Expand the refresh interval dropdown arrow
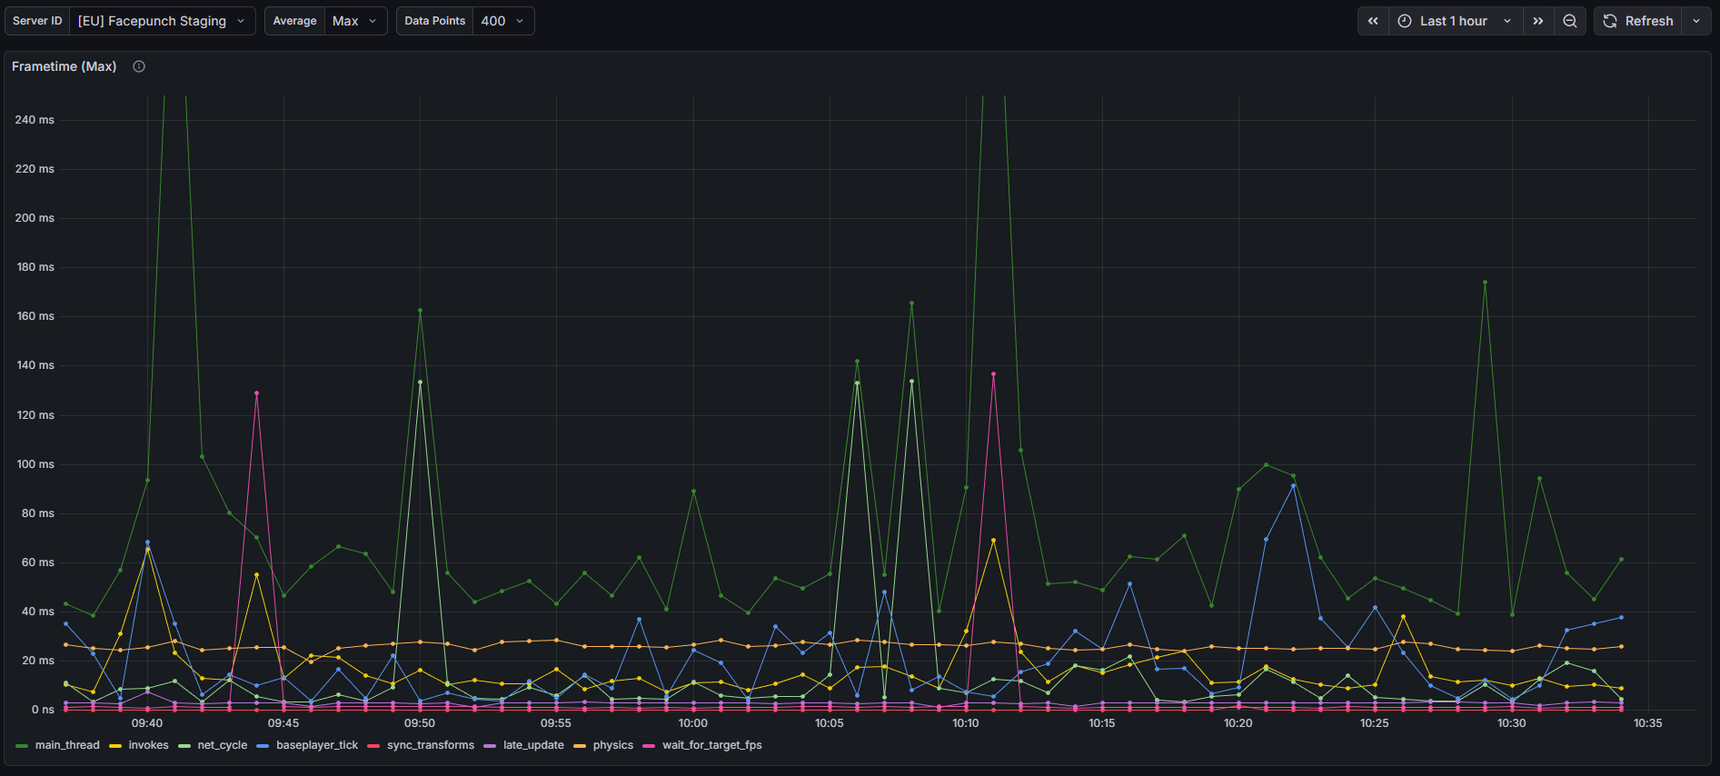This screenshot has height=776, width=1720. click(x=1696, y=21)
